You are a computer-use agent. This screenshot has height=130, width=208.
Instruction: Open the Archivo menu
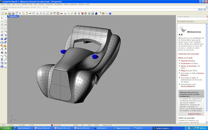point(3,4)
